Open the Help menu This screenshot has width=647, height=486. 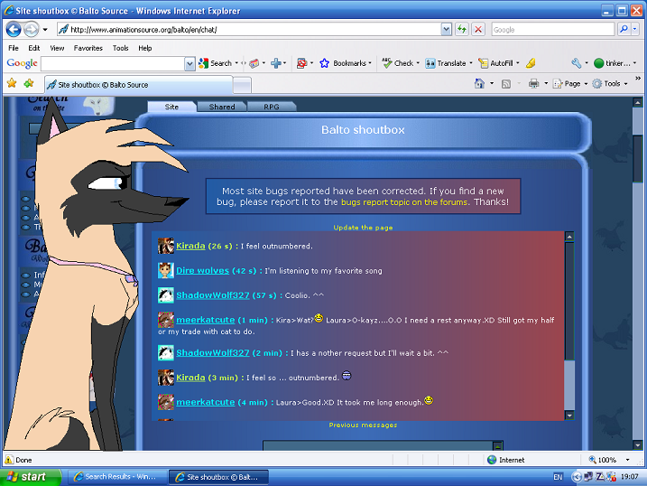pyautogui.click(x=145, y=48)
